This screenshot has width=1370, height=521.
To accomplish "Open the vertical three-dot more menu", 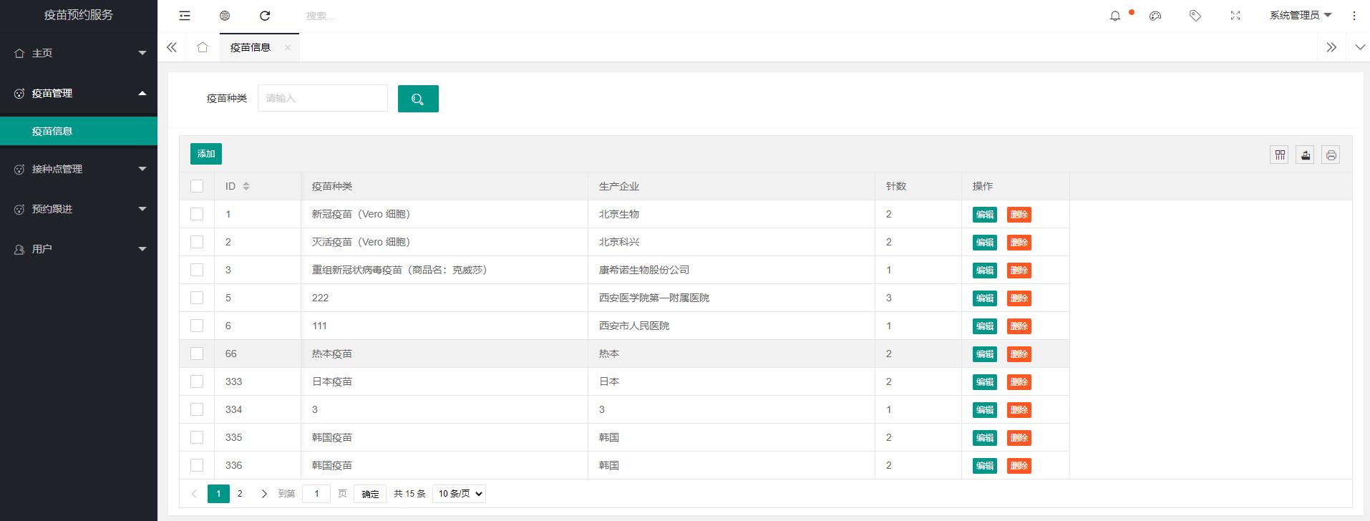I will pyautogui.click(x=1354, y=16).
